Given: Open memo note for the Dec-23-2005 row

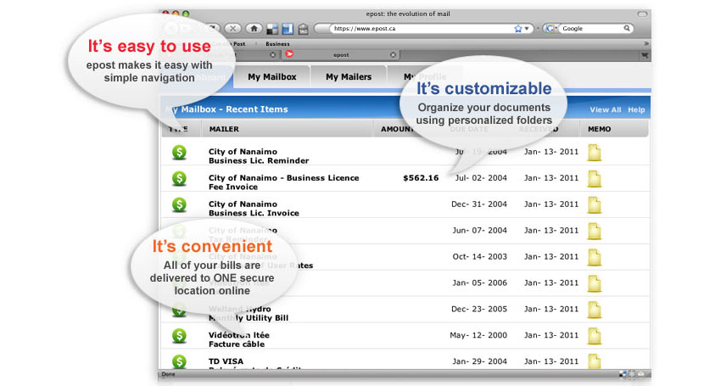Looking at the screenshot, I should point(594,310).
